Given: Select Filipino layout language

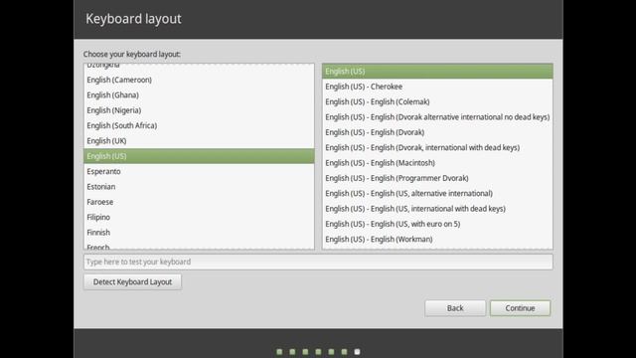Looking at the screenshot, I should click(x=199, y=217).
